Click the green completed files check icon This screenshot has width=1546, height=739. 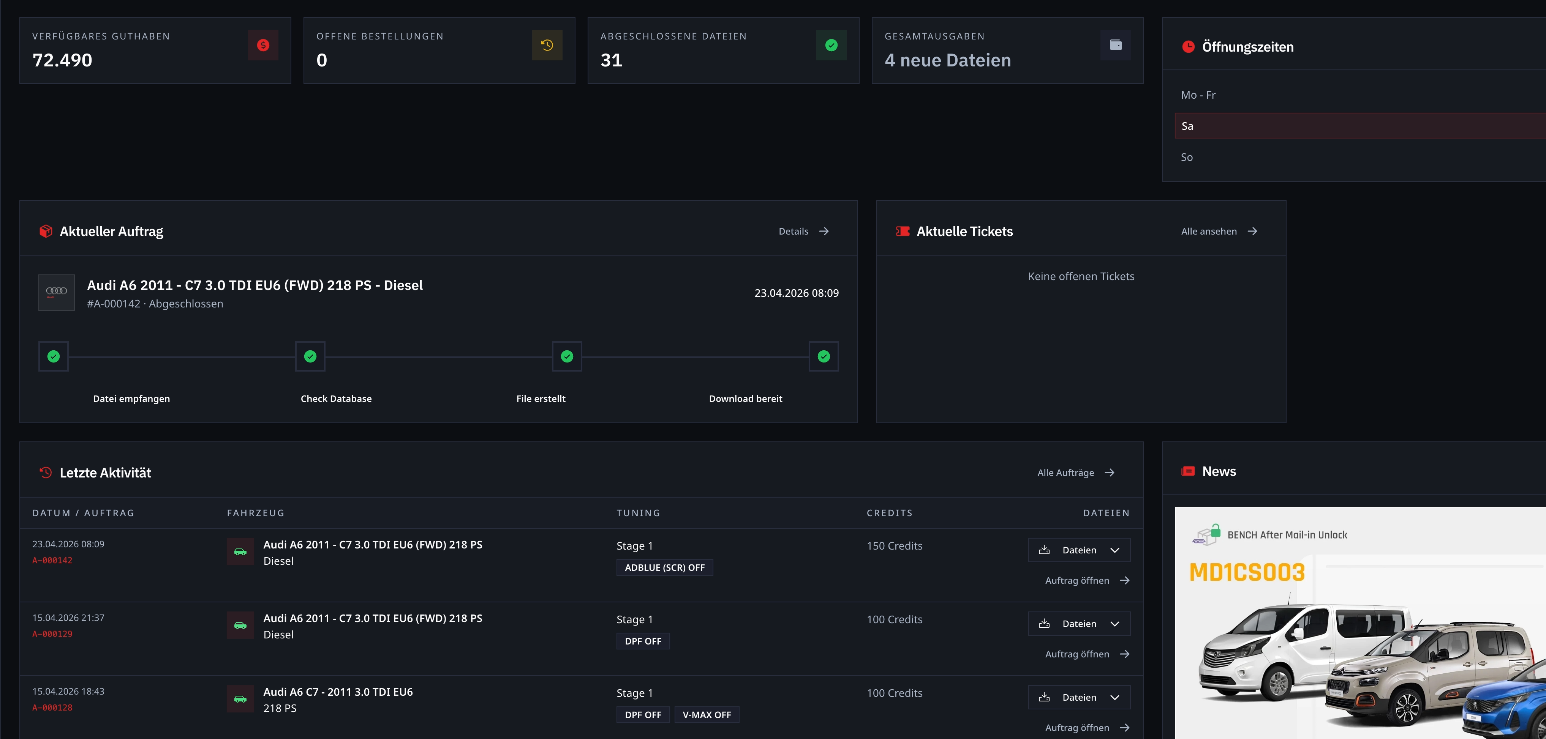[x=831, y=45]
